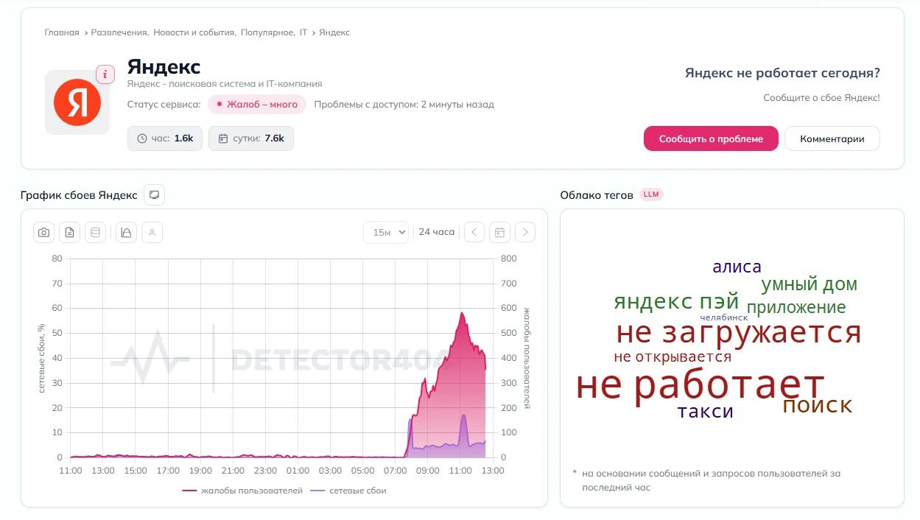Click the chart's 11:00 peak of complaints

(462, 313)
